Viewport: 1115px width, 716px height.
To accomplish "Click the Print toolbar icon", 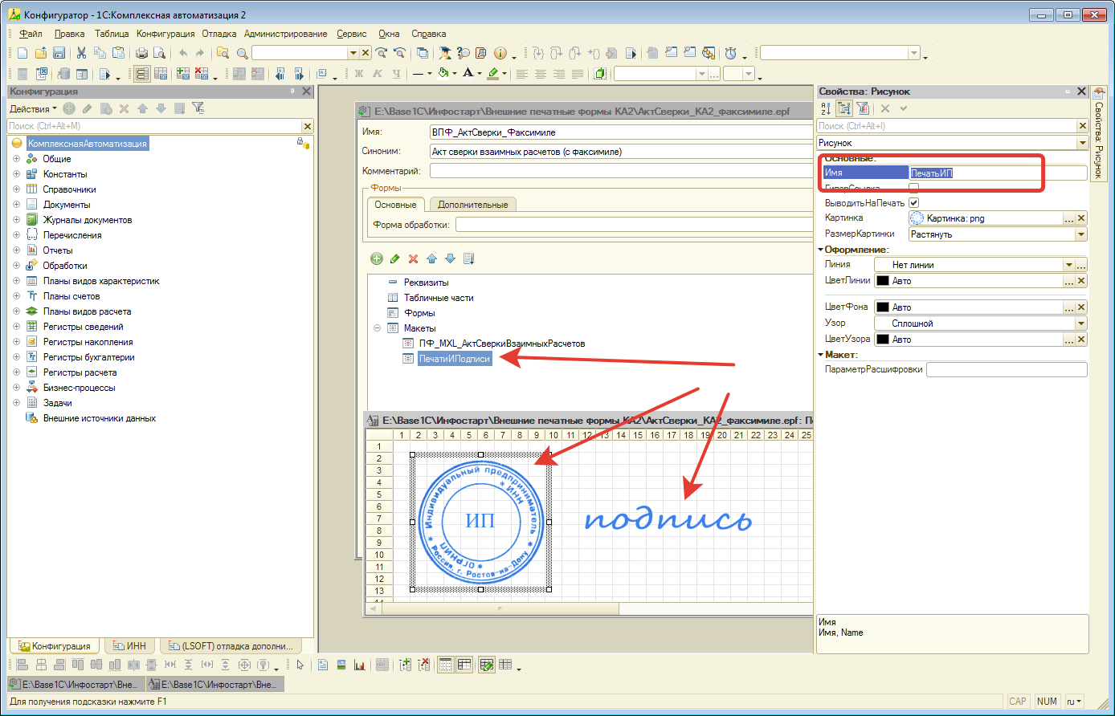I will pos(141,53).
